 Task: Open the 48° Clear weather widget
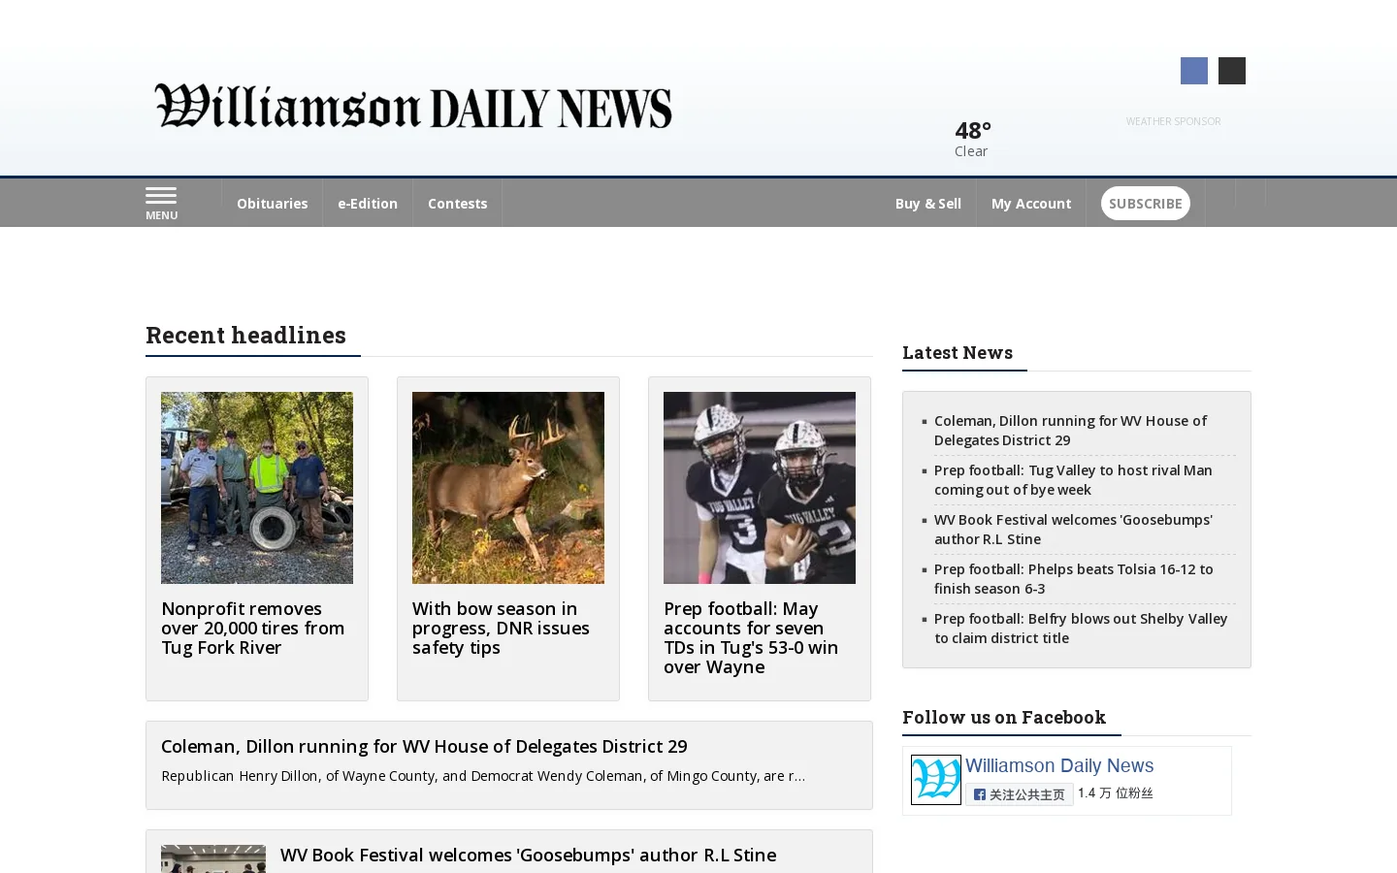pos(973,139)
